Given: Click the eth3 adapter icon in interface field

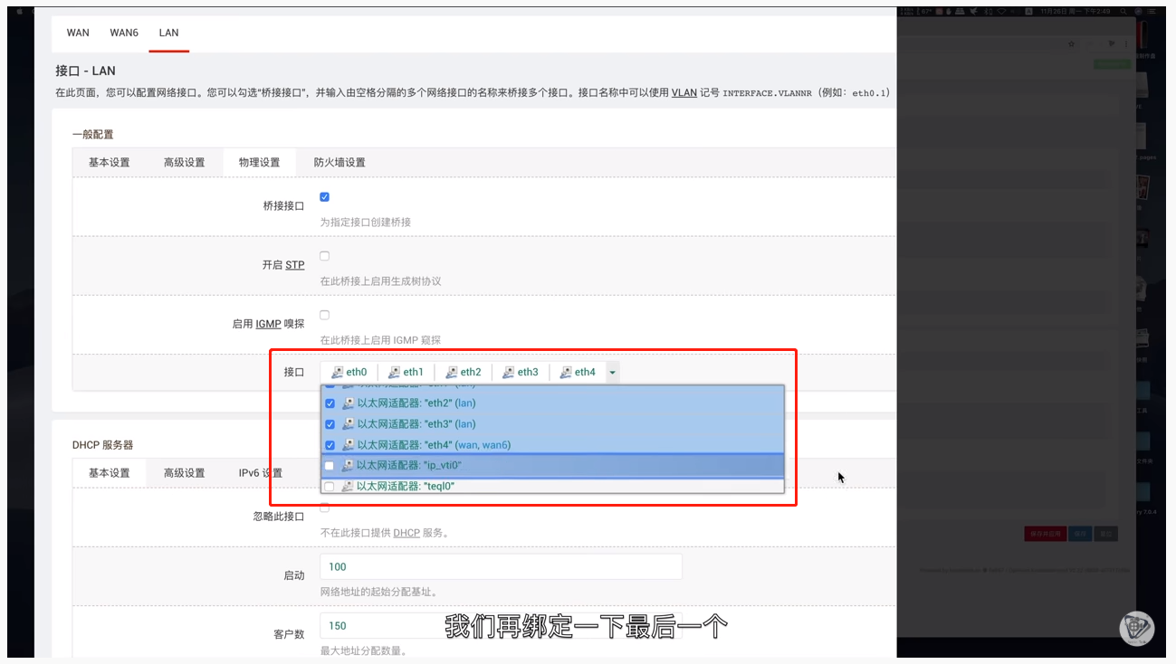Looking at the screenshot, I should pyautogui.click(x=508, y=372).
